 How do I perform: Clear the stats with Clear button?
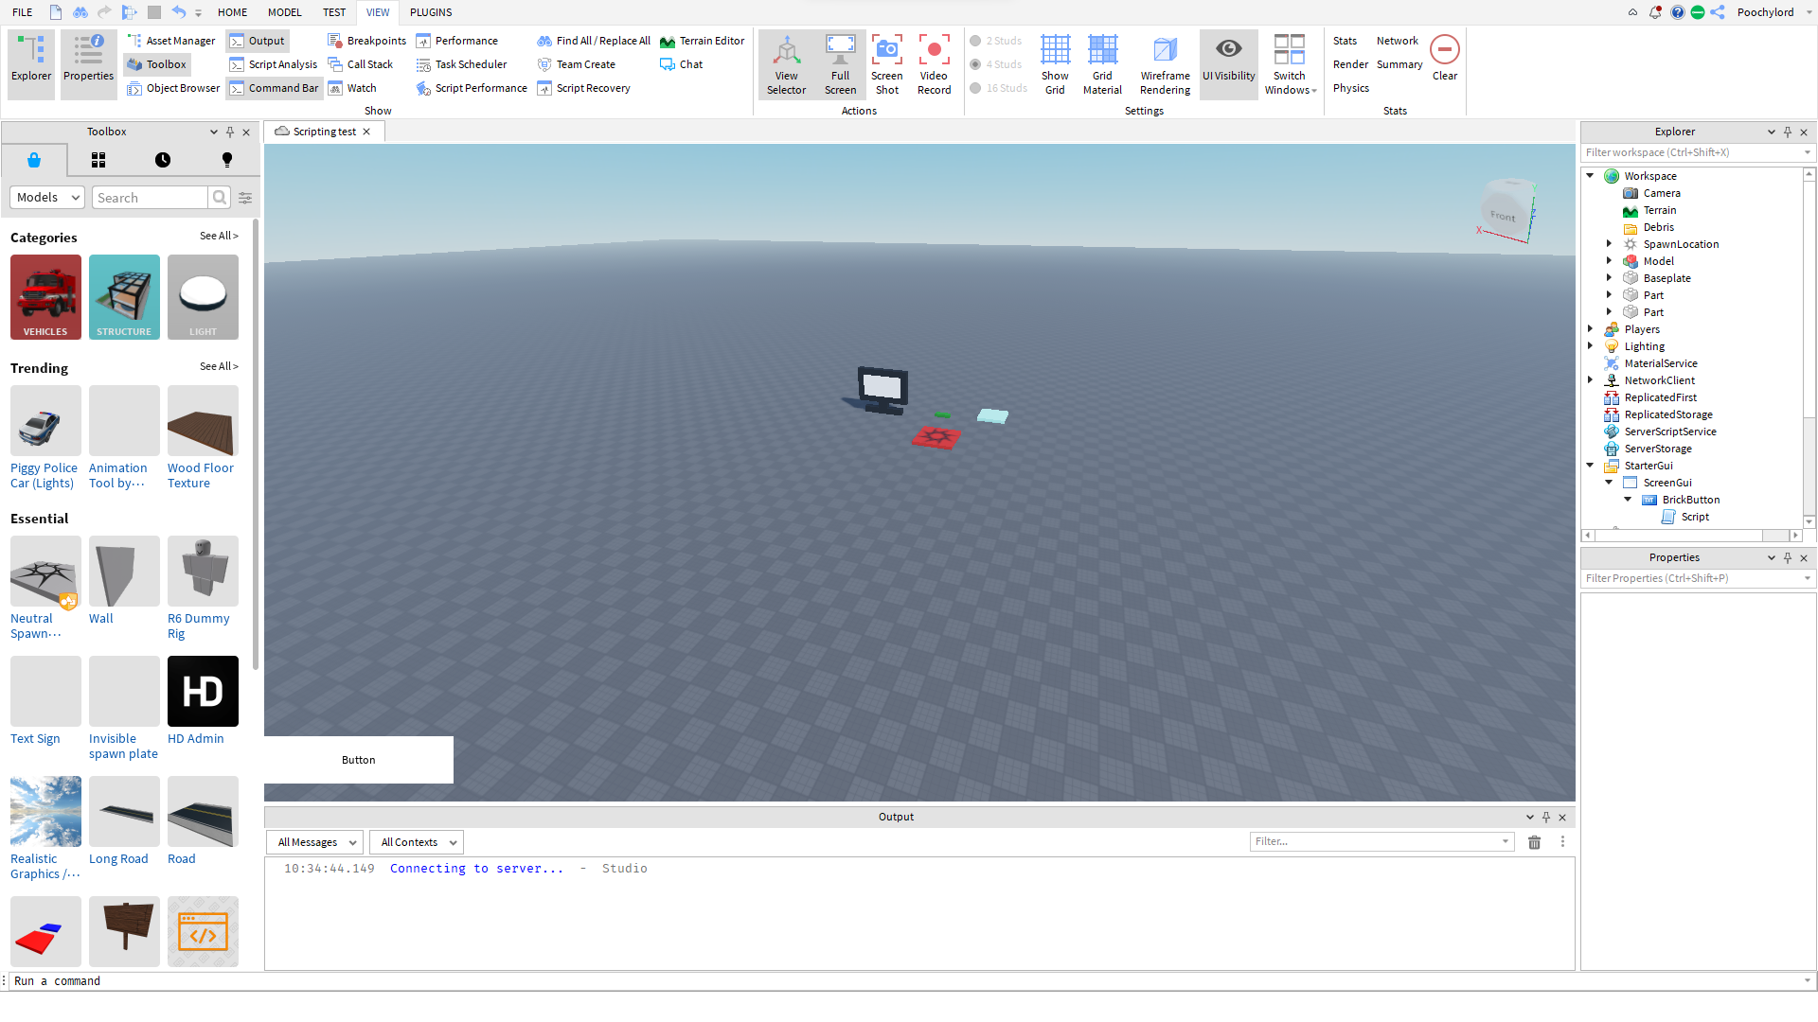click(1445, 59)
